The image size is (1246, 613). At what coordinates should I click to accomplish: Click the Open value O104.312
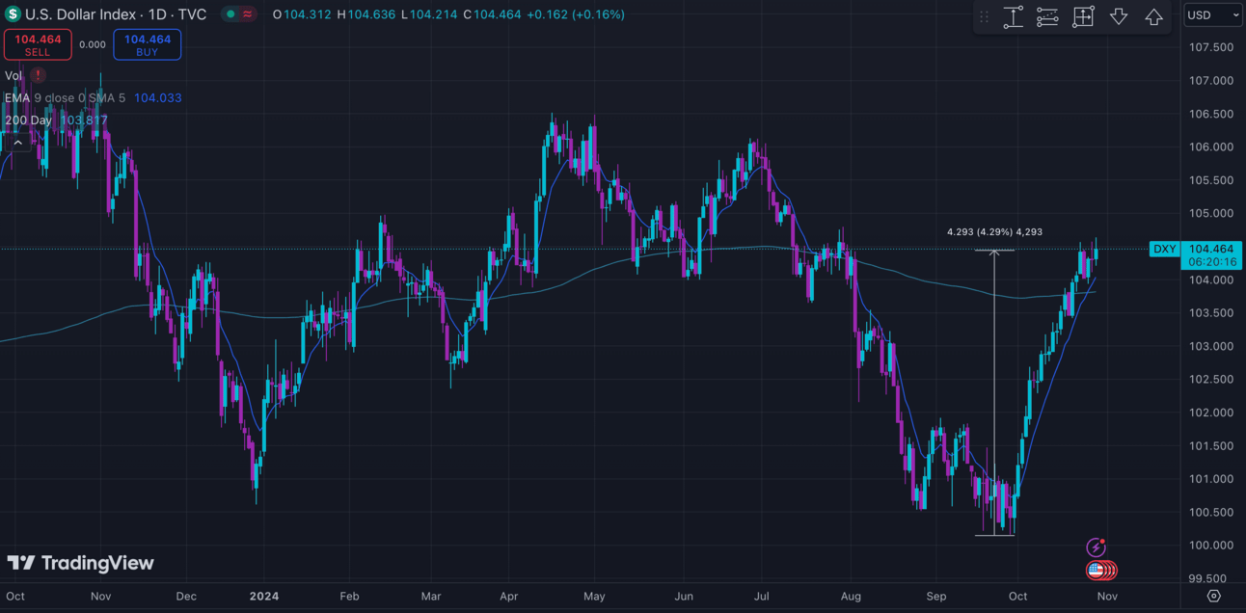click(x=304, y=14)
